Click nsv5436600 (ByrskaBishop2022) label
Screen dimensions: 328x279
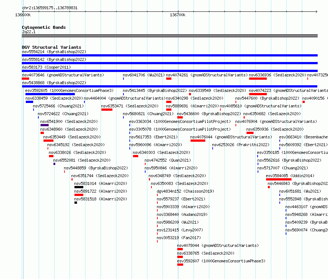tap(209, 114)
